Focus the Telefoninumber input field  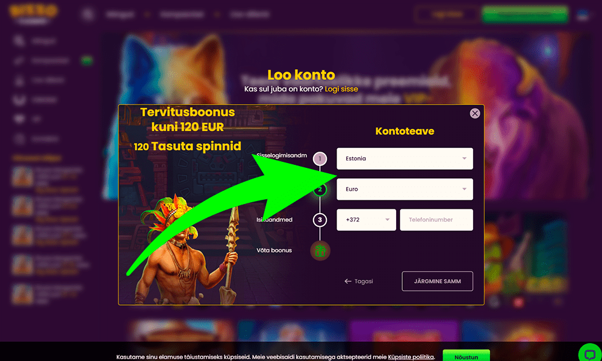click(436, 220)
